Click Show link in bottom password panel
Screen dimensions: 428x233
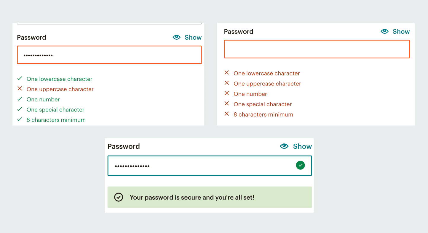[302, 146]
